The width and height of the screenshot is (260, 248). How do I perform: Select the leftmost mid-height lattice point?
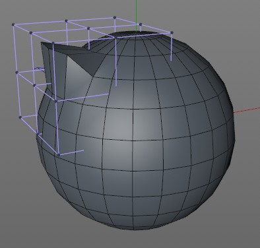(16, 72)
